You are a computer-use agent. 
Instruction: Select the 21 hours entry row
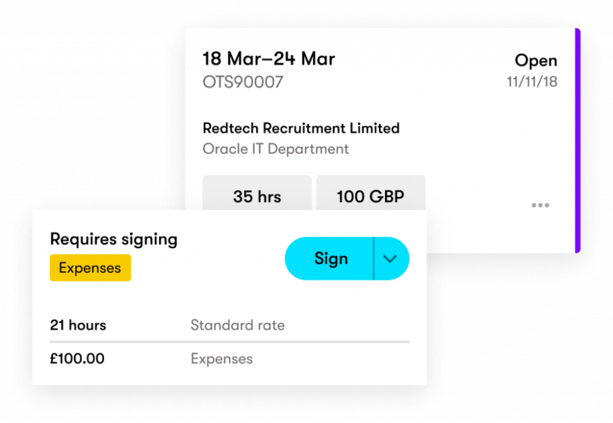(78, 326)
